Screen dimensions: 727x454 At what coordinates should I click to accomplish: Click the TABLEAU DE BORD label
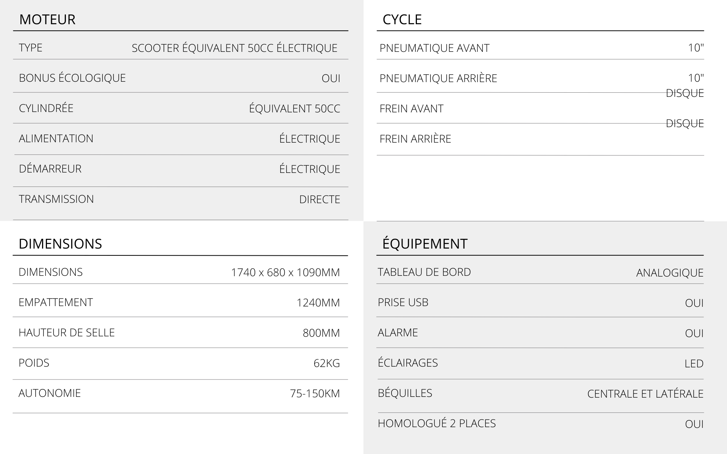pyautogui.click(x=424, y=272)
